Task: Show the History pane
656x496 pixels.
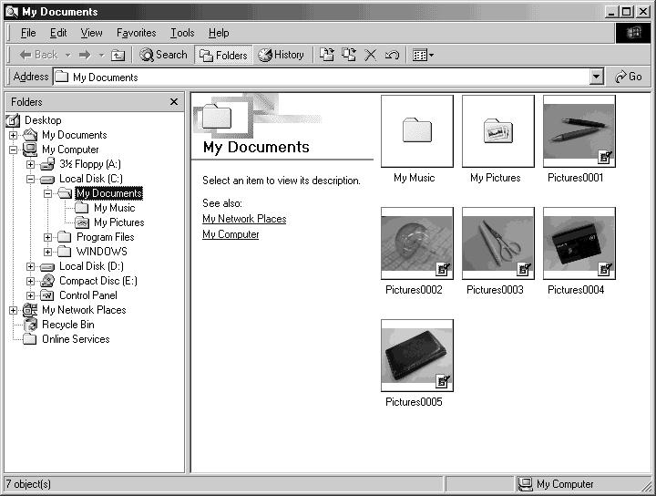Action: (281, 55)
